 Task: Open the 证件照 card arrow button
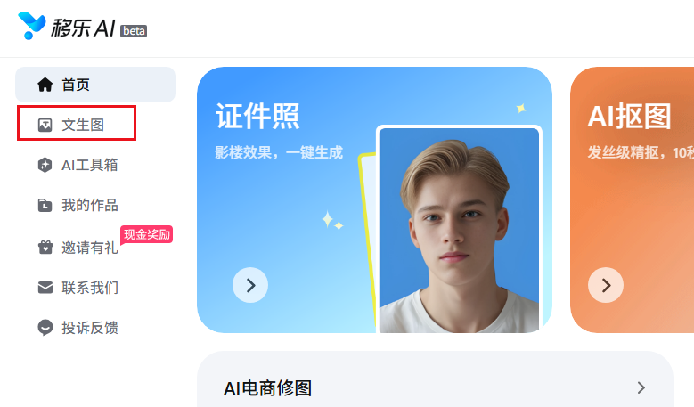point(250,285)
